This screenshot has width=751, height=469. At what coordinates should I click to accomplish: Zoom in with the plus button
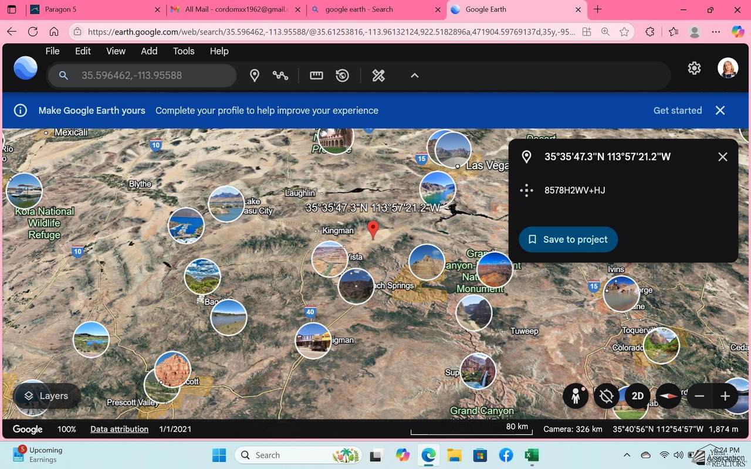(725, 396)
